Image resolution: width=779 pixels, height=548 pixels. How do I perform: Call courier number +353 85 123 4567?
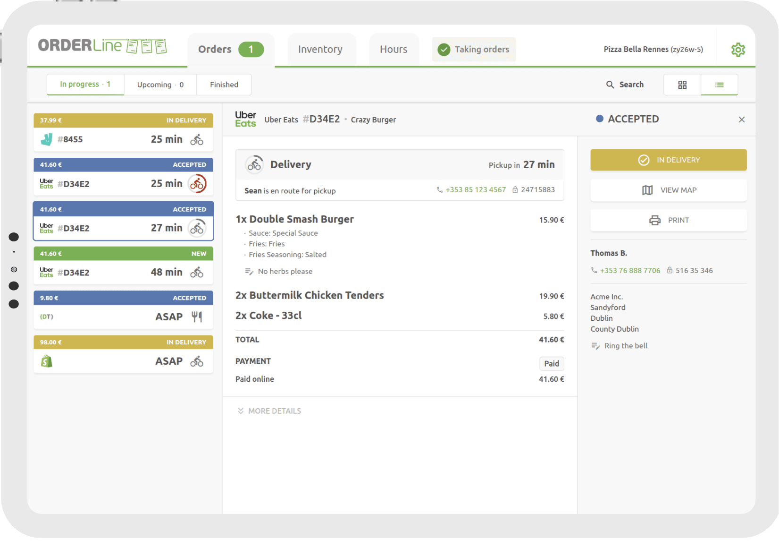click(475, 190)
